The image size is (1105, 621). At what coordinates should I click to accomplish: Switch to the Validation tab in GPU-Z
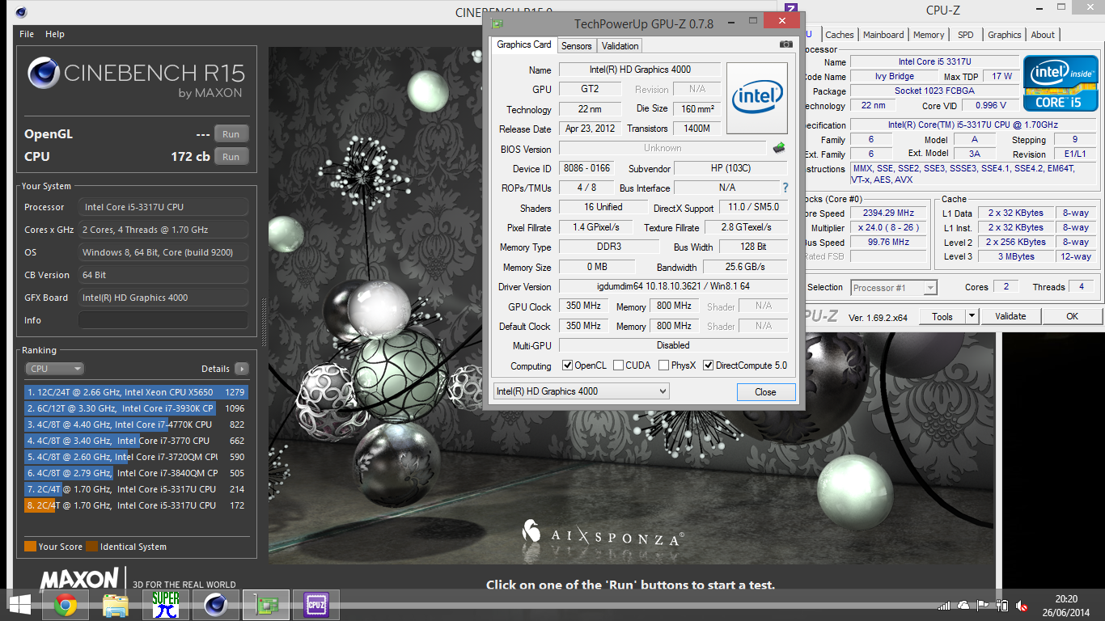[x=620, y=46]
